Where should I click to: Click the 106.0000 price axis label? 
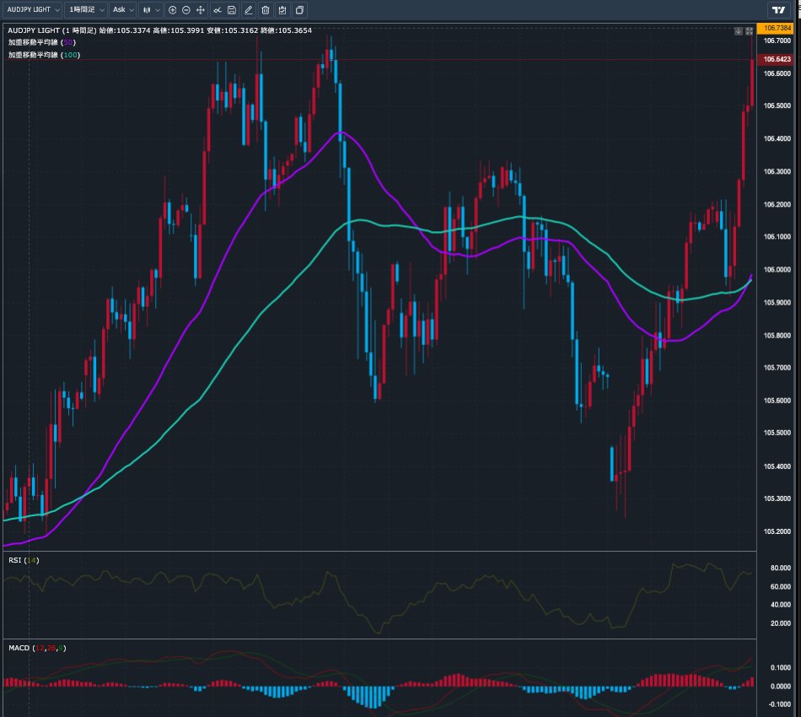777,270
